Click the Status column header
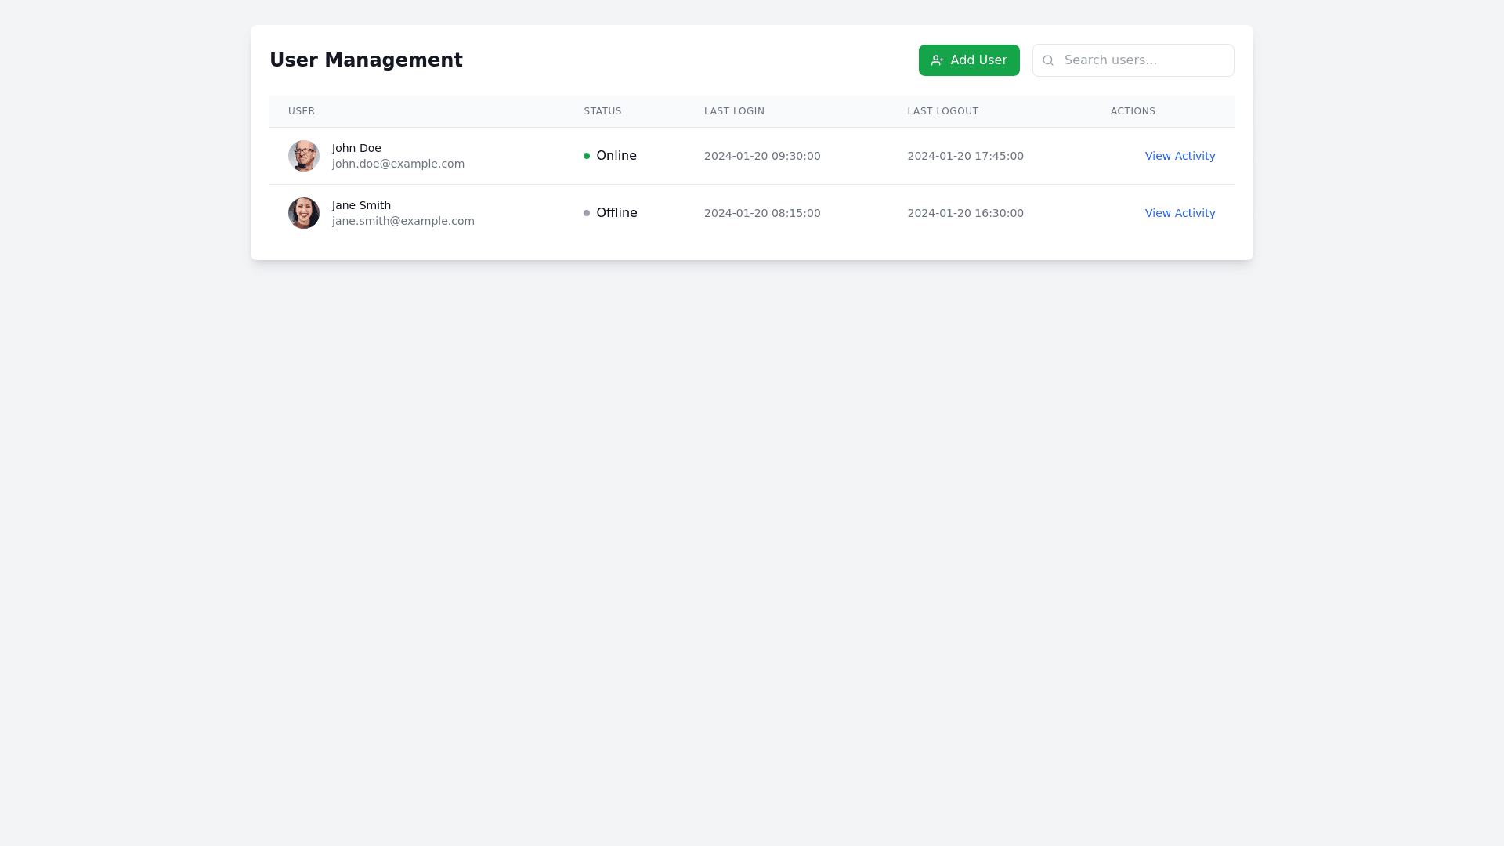The width and height of the screenshot is (1504, 846). tap(602, 111)
